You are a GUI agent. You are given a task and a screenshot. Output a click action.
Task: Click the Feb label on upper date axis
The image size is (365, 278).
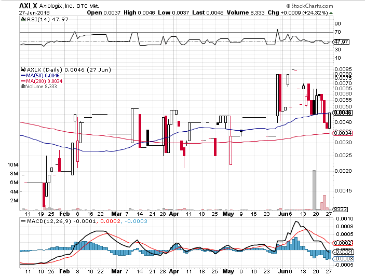[64, 214]
